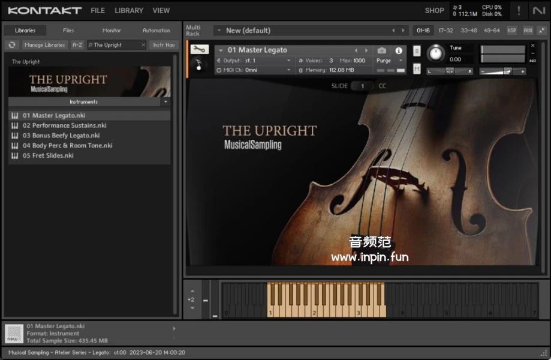Click the Manage Libraries button
Viewport: 551px width, 360px height.
45,45
